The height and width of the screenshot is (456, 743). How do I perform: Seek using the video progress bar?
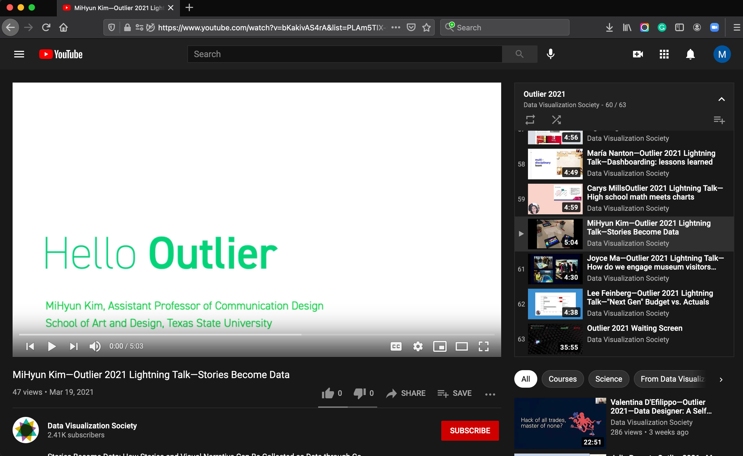257,334
